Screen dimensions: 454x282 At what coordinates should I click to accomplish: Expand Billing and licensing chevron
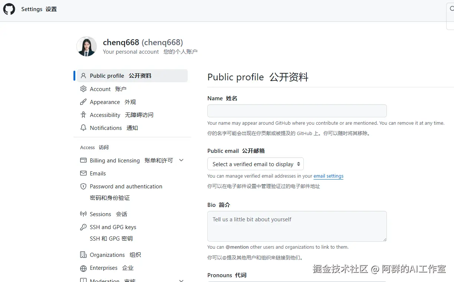click(181, 160)
